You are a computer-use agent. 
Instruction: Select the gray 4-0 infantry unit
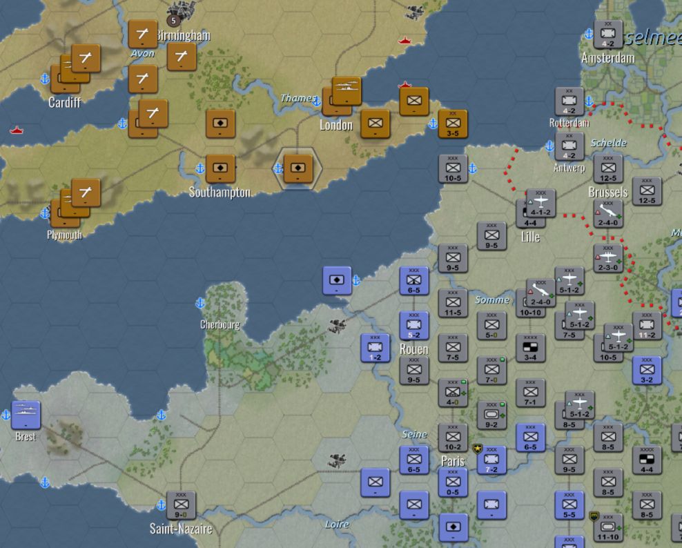pos(453,393)
